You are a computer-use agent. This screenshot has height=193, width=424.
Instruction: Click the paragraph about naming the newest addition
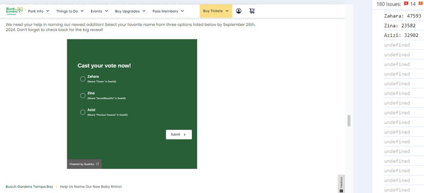pyautogui.click(x=130, y=27)
